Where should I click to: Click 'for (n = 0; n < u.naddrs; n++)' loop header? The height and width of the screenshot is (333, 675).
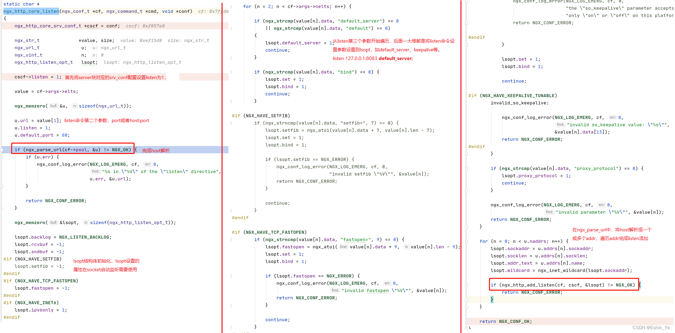(524, 241)
